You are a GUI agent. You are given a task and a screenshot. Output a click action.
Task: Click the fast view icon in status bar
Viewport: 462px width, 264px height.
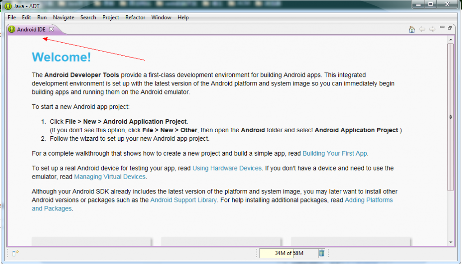pyautogui.click(x=15, y=253)
